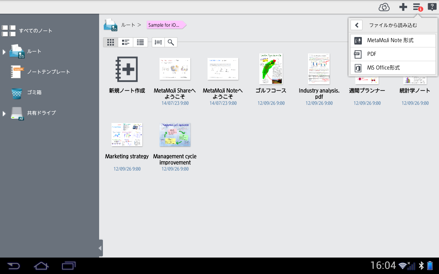The height and width of the screenshot is (274, 439).
Task: Choose MS Office形式 import option
Action: (x=393, y=68)
